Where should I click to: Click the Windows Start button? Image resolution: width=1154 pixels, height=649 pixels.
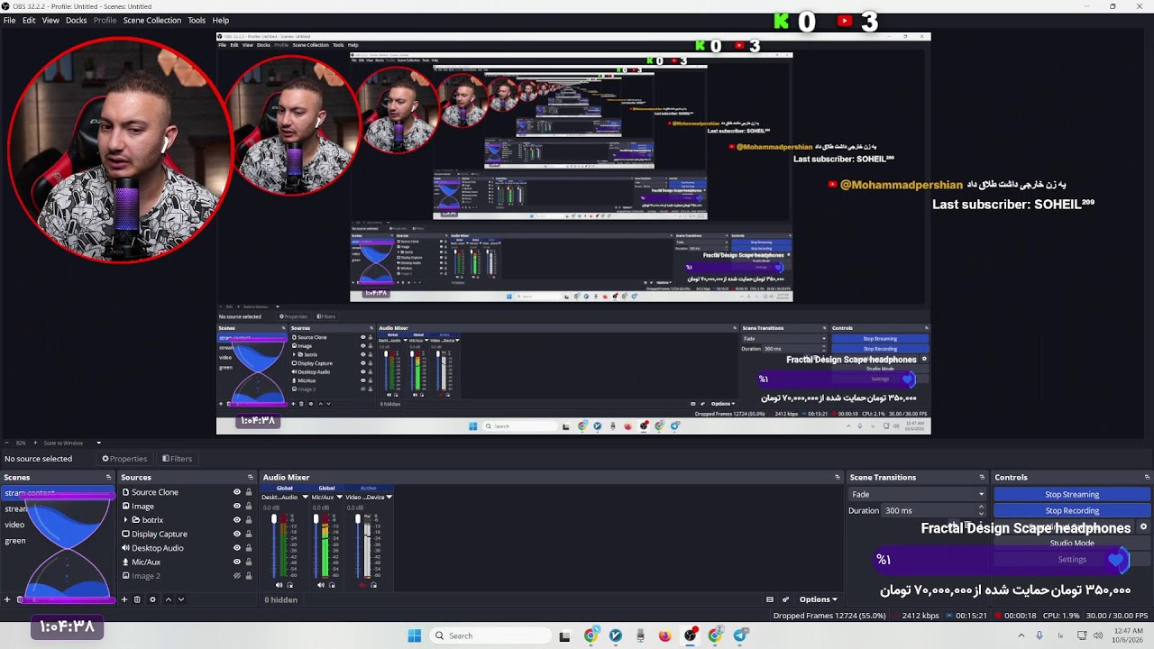click(414, 635)
